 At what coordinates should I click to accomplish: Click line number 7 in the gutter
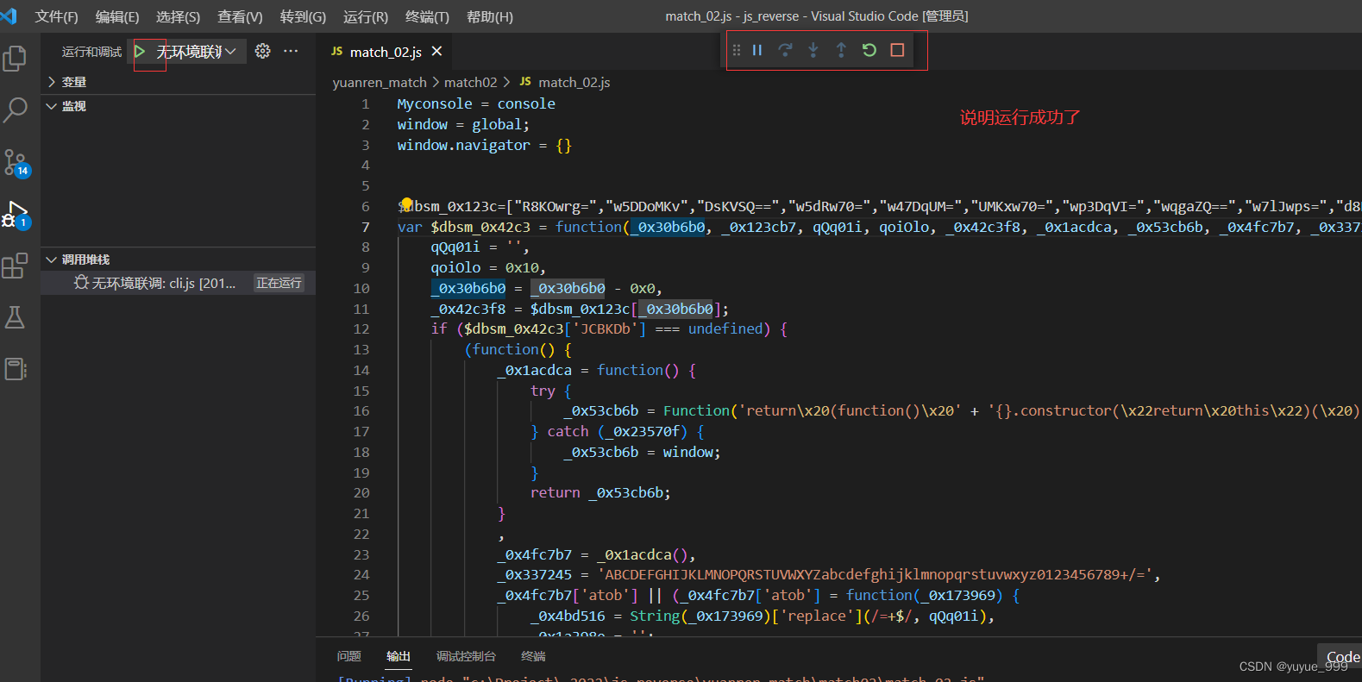click(x=365, y=227)
